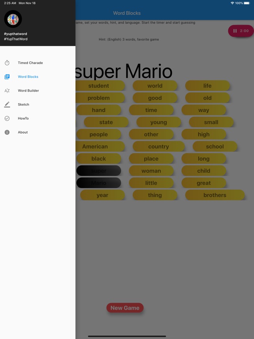Viewport: 254px width, 339px height.
Task: Choose the 'great' word block
Action: point(203,183)
